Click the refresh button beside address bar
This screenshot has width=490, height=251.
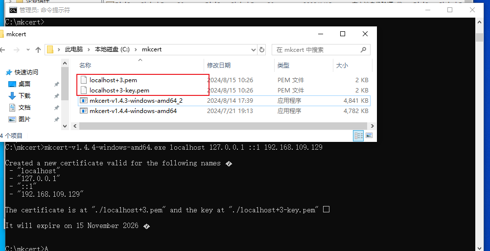click(x=262, y=49)
